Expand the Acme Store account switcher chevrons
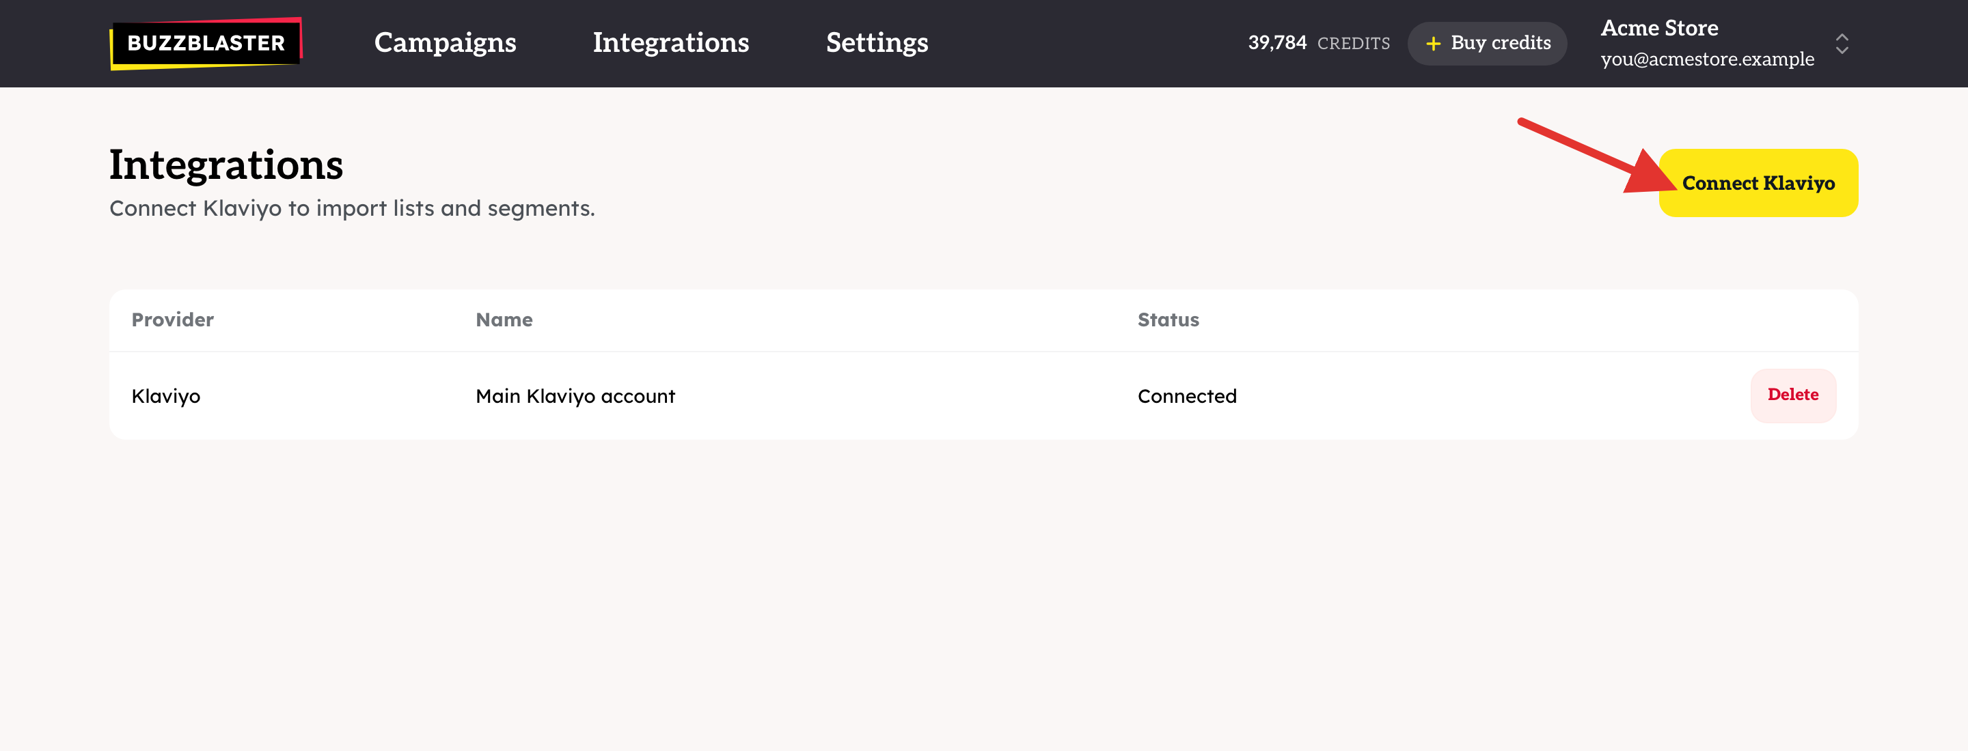The image size is (1968, 751). (1842, 44)
